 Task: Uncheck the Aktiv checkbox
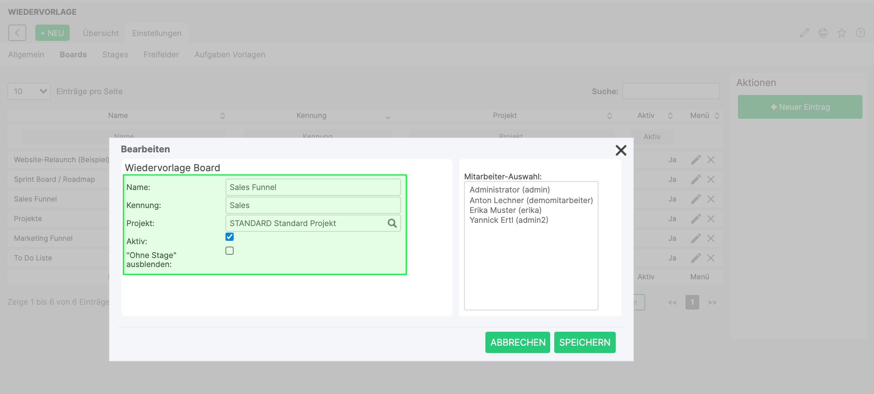pyautogui.click(x=230, y=237)
